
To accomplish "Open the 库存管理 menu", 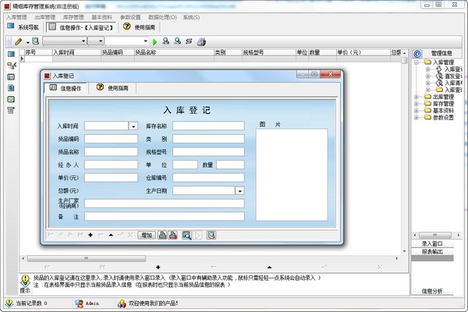I will tap(73, 16).
